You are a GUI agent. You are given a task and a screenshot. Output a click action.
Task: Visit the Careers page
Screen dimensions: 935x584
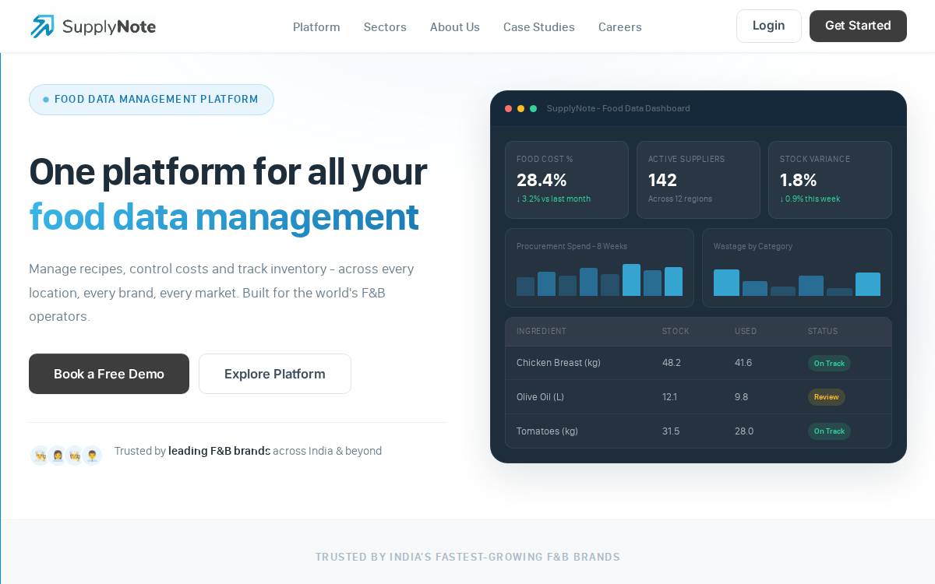[620, 27]
